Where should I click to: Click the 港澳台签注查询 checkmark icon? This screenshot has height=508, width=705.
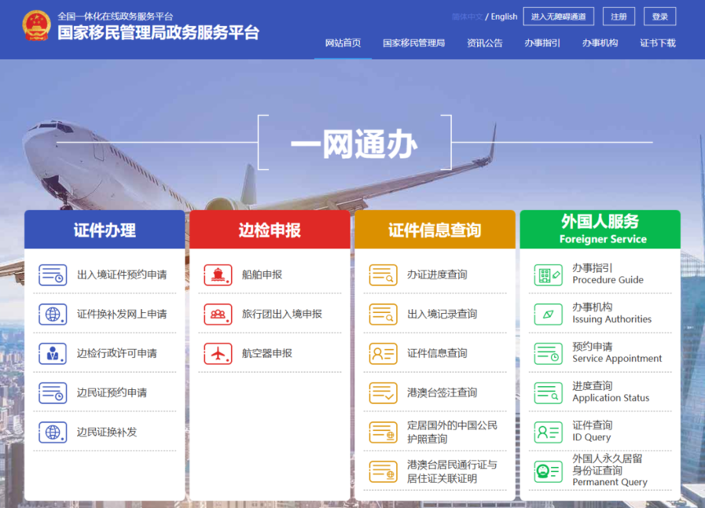(x=383, y=393)
